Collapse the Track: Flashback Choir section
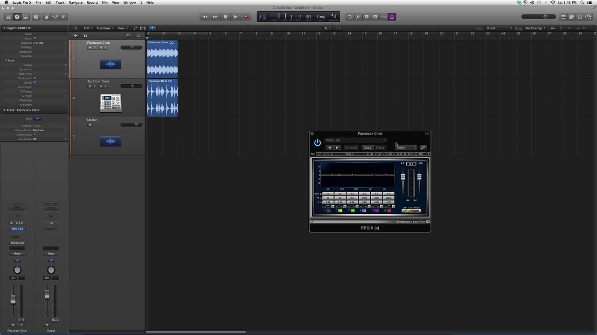This screenshot has width=597, height=335. 4,110
